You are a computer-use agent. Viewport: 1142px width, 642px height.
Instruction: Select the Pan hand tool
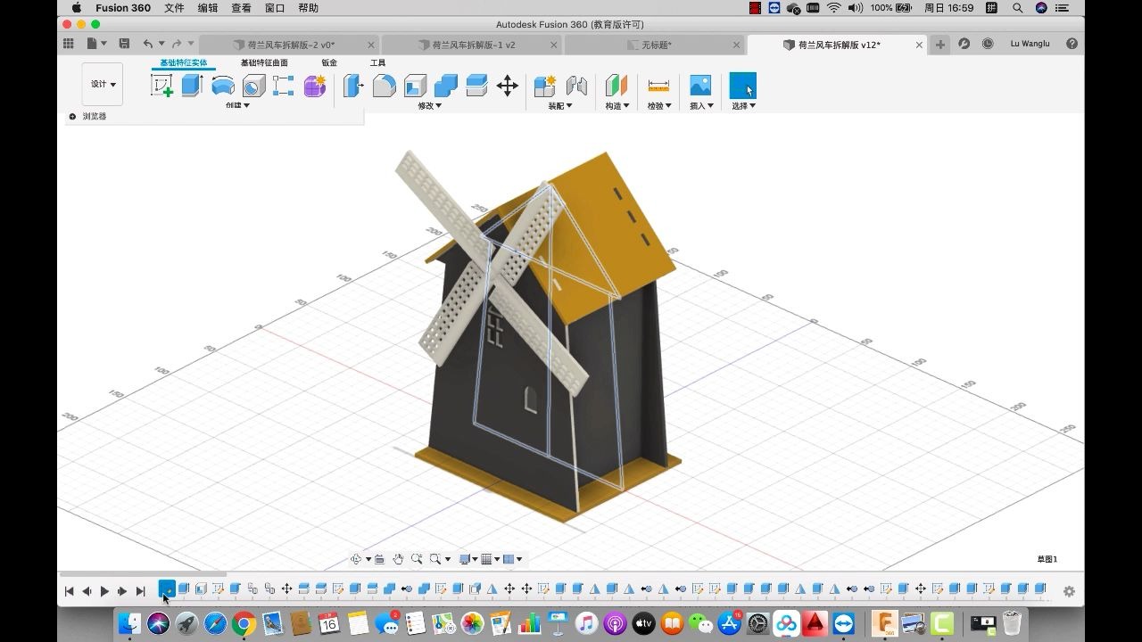(x=399, y=559)
